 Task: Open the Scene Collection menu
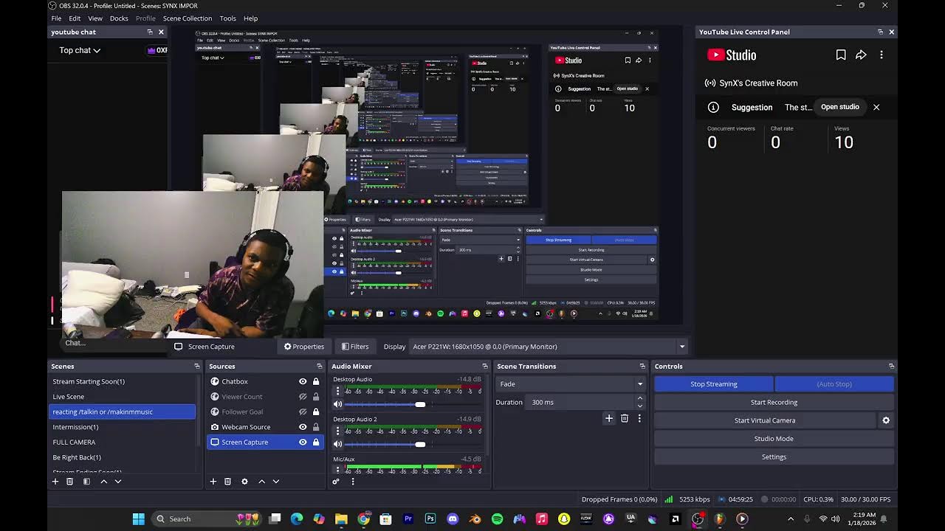(188, 18)
